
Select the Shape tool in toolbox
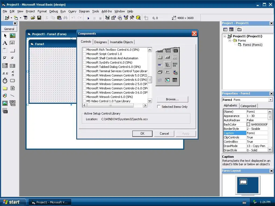[5, 96]
